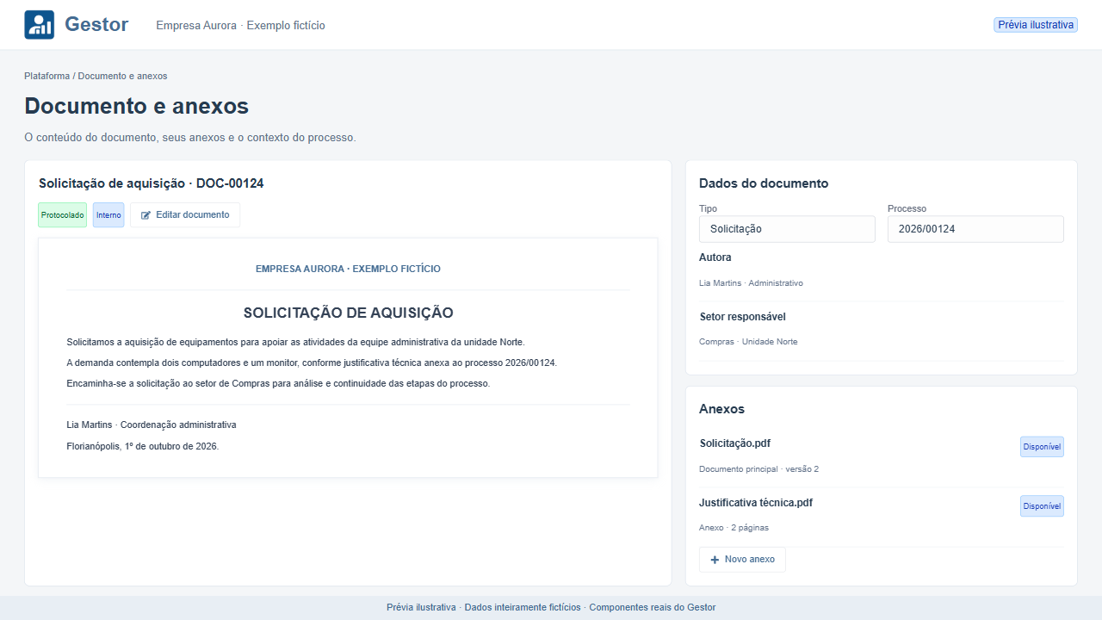Open the Editar documento button
Viewport: 1102px width, 620px height.
(185, 215)
